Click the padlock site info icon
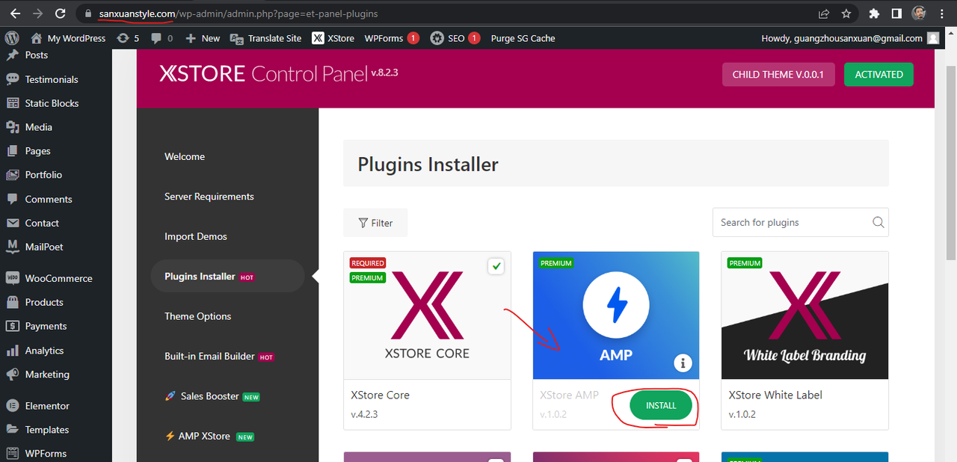 (88, 13)
